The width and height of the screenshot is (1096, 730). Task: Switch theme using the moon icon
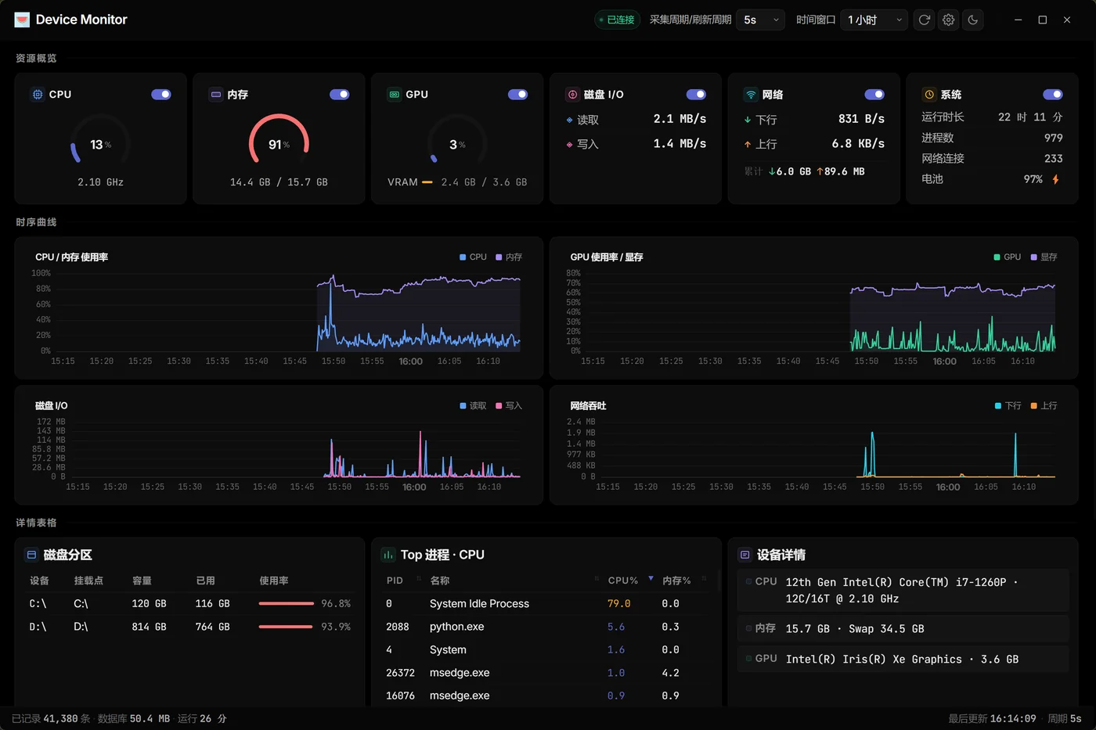973,20
